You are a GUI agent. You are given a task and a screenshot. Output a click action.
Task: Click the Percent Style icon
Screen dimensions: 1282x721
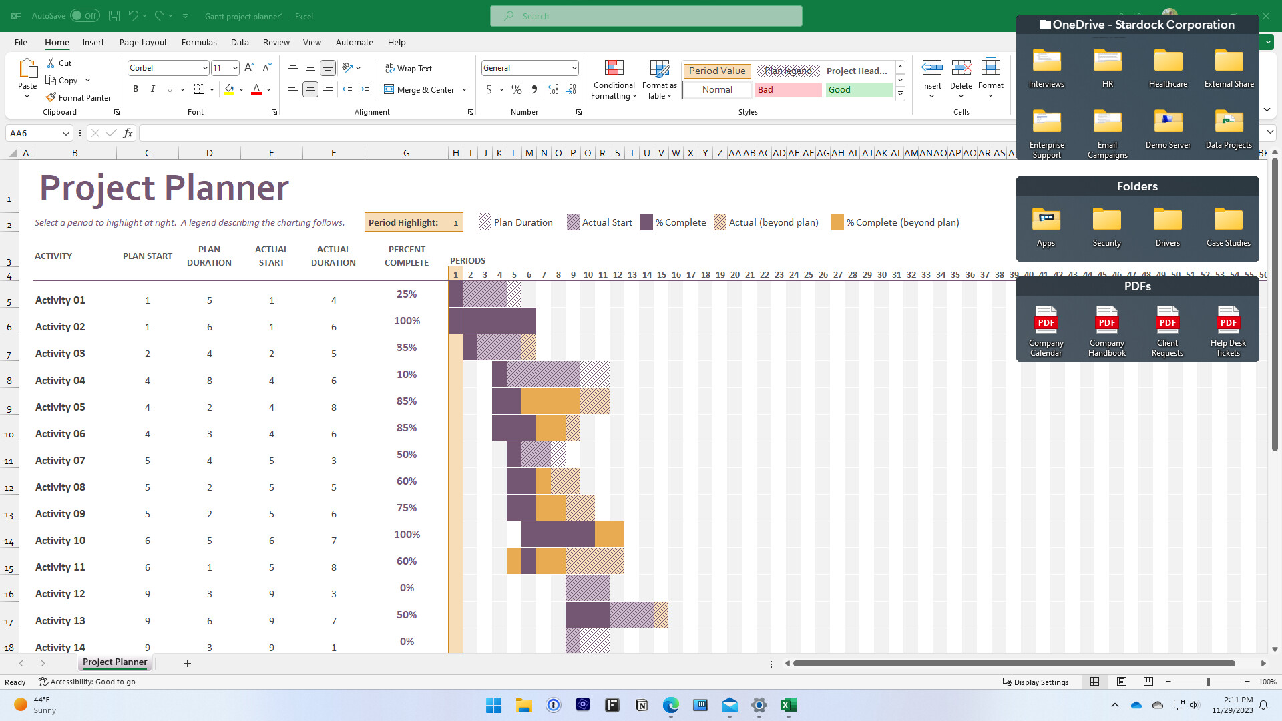(516, 89)
